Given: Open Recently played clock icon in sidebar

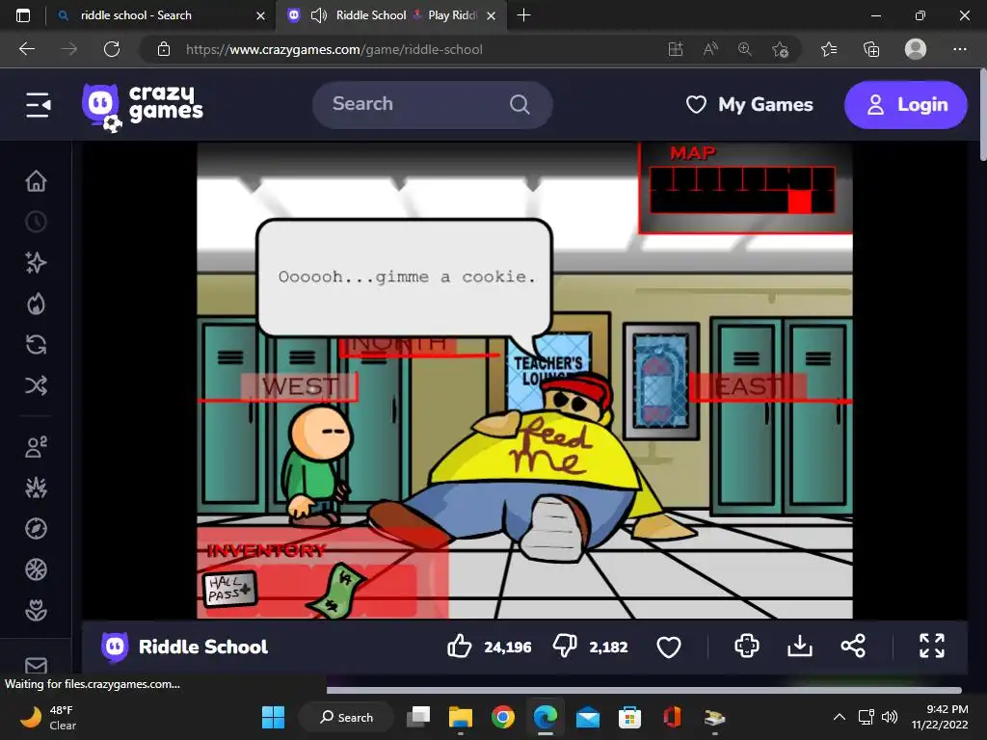Looking at the screenshot, I should point(36,222).
